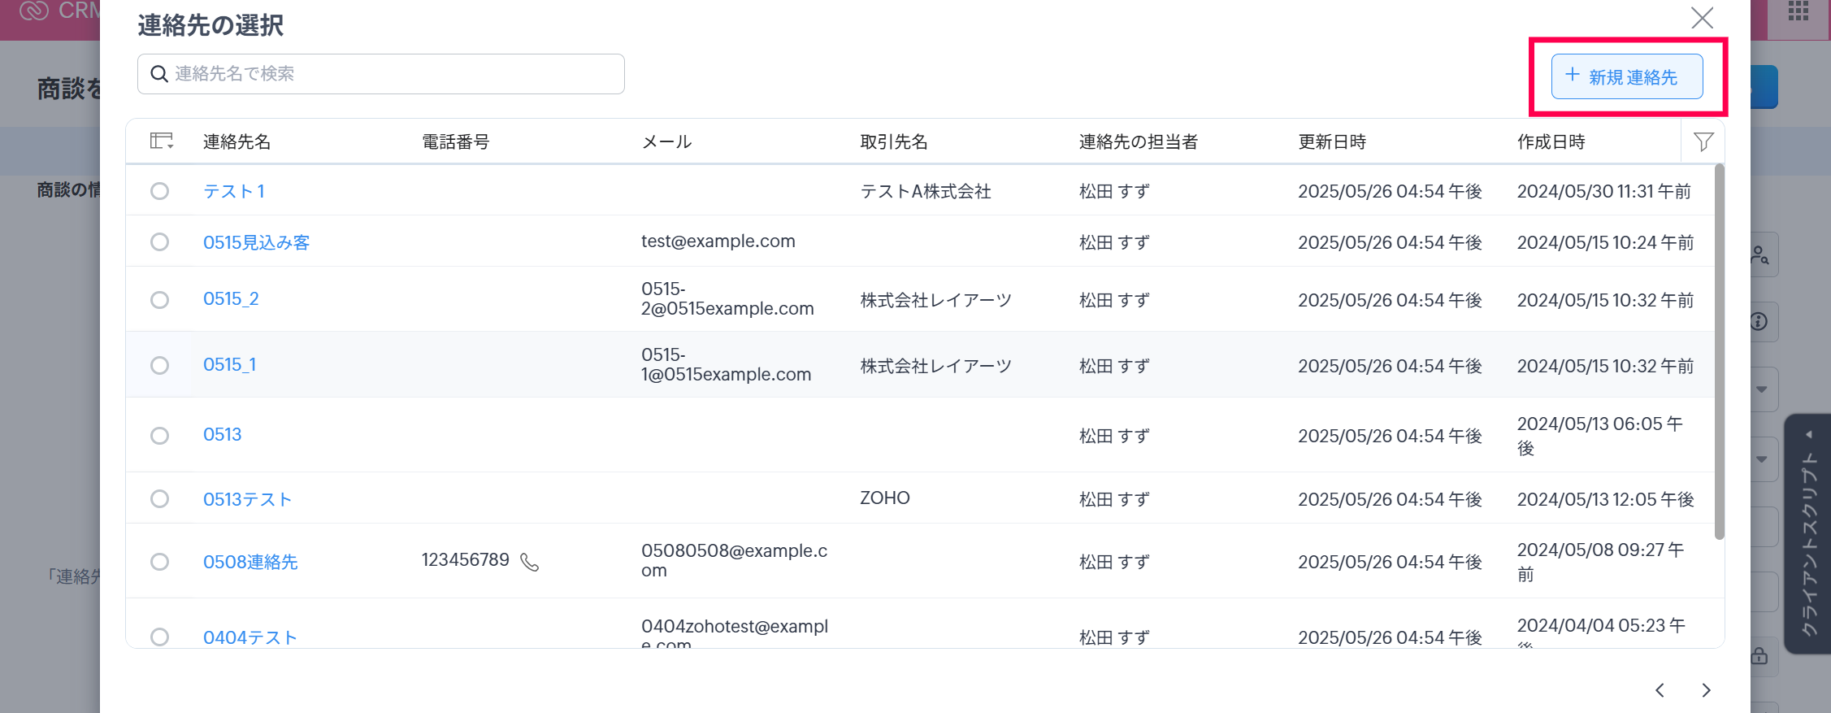Screen dimensions: 1831x713
Task: Go to previous page with left arrow
Action: coord(1660,690)
